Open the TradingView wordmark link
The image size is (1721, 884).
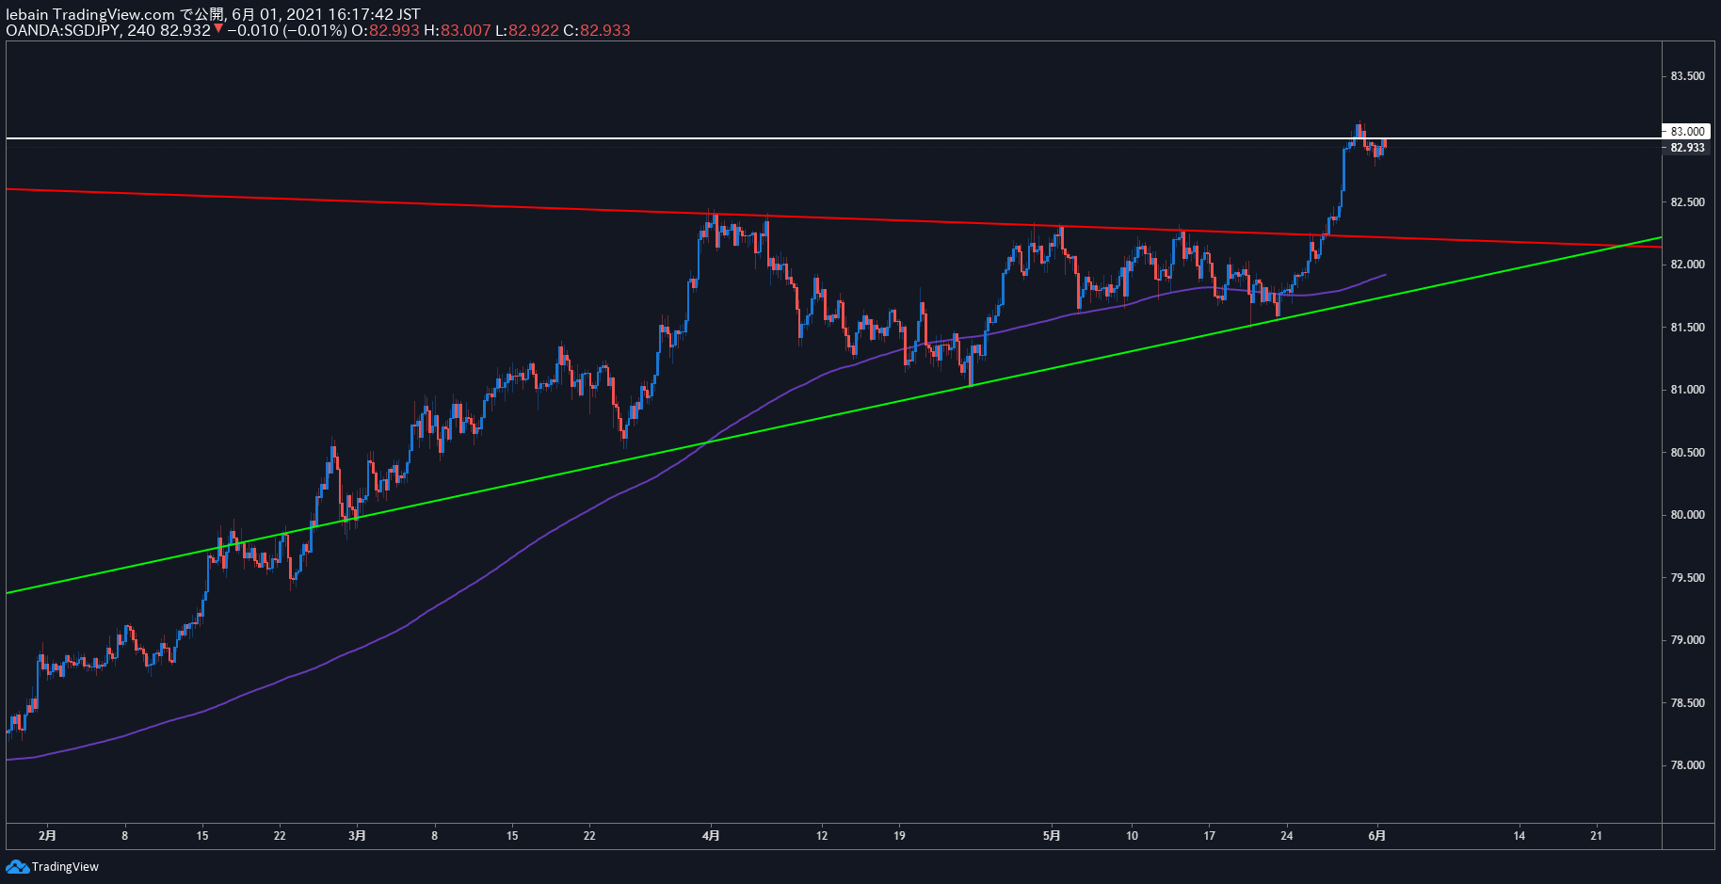point(65,867)
